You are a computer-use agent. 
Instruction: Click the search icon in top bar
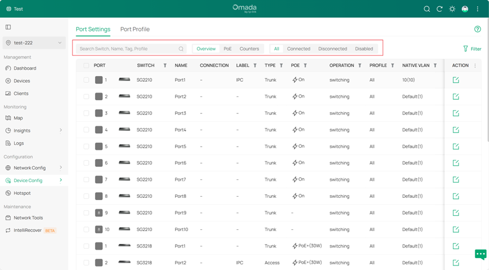(x=427, y=9)
